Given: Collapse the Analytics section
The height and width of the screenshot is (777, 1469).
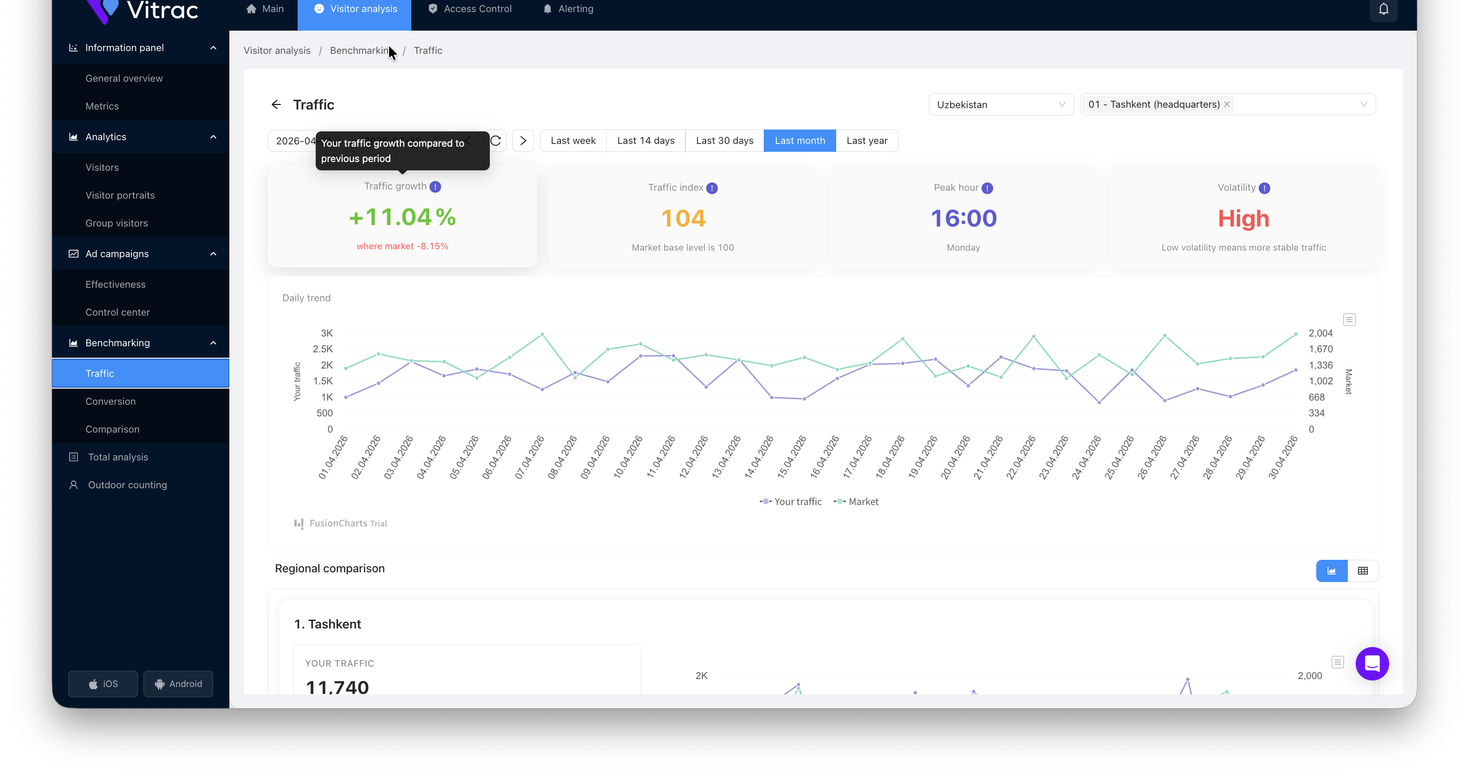Looking at the screenshot, I should [141, 136].
